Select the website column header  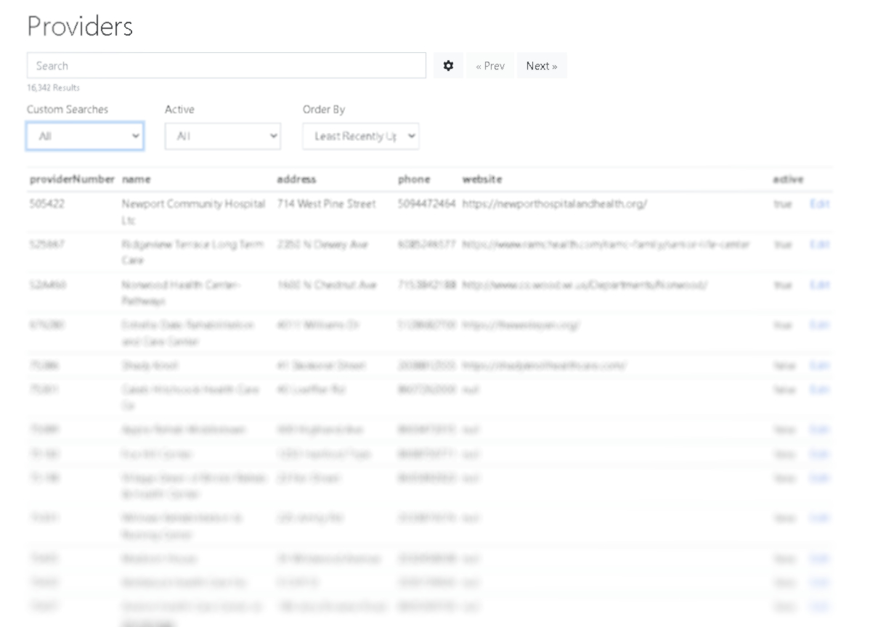pyautogui.click(x=482, y=179)
